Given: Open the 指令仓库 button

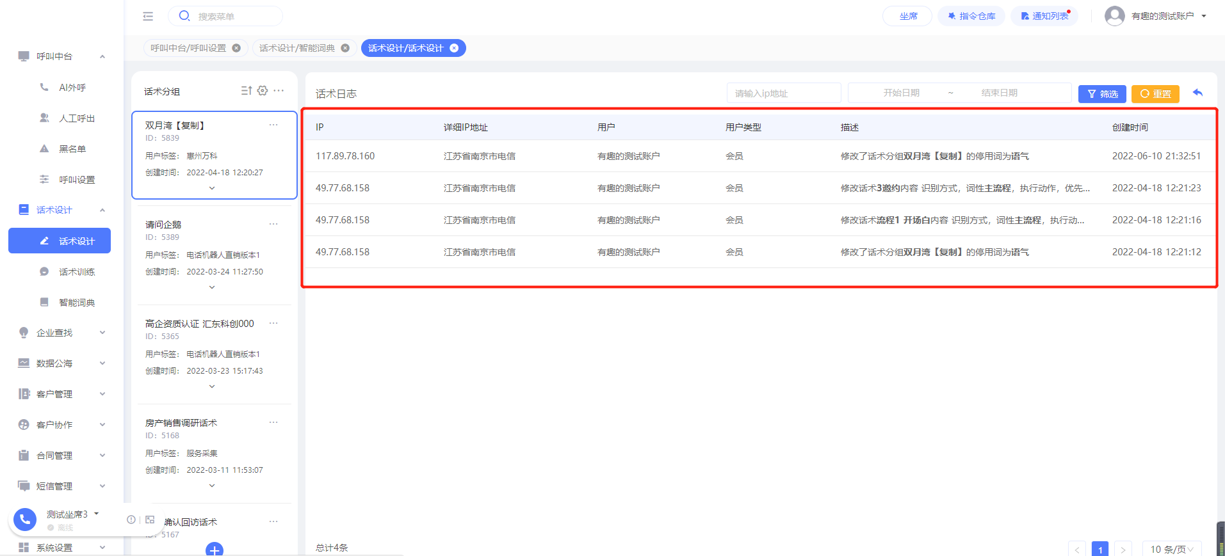Looking at the screenshot, I should pyautogui.click(x=971, y=16).
